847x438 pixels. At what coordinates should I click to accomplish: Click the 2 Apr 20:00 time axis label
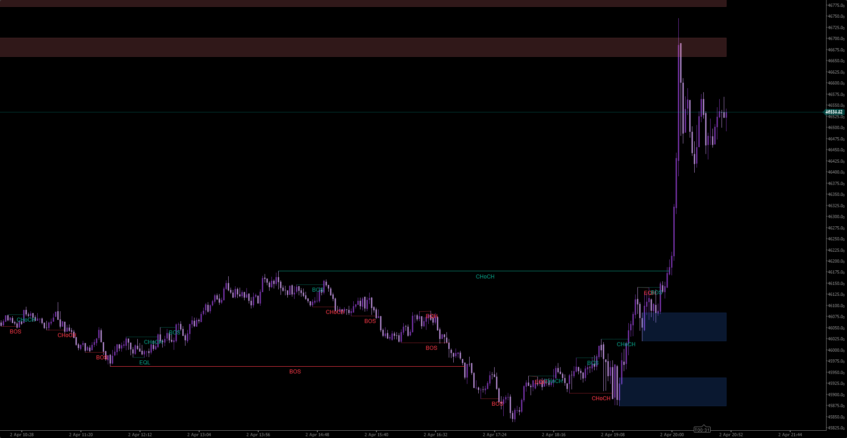[672, 435]
